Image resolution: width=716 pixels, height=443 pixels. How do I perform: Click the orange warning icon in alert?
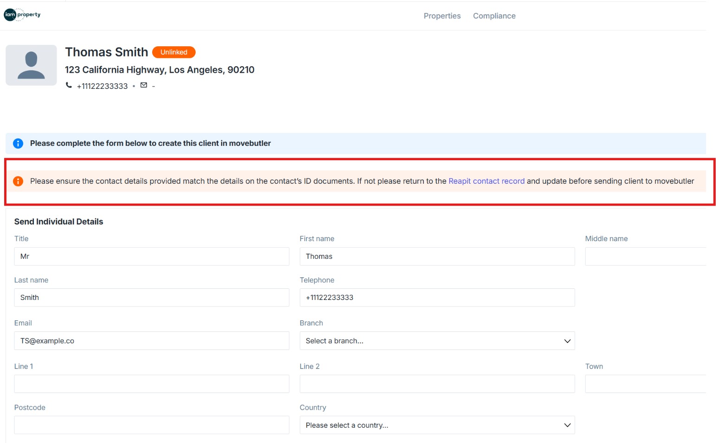tap(18, 181)
